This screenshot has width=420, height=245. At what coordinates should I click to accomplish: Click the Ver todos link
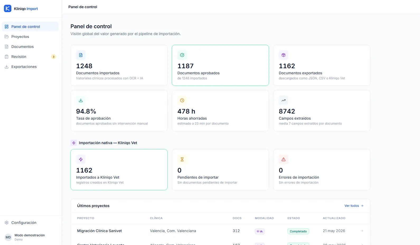(354, 206)
